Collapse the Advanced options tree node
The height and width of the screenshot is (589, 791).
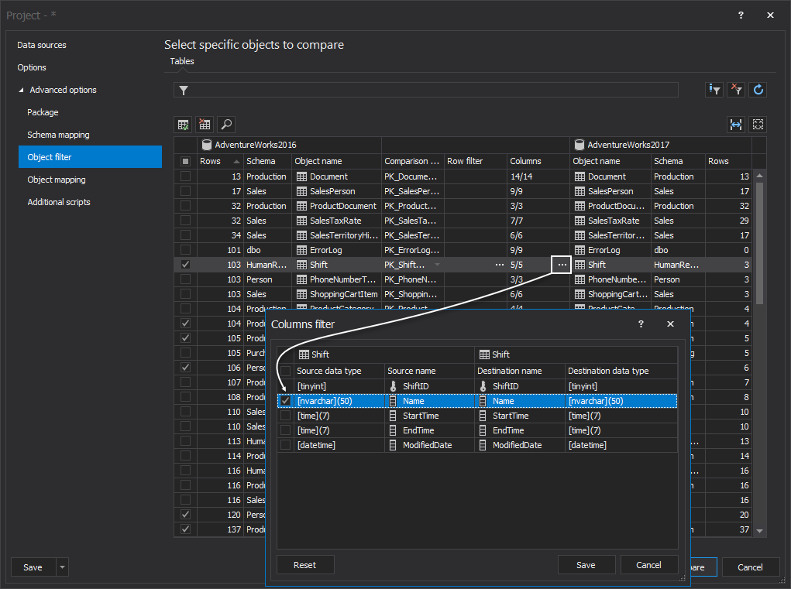22,91
